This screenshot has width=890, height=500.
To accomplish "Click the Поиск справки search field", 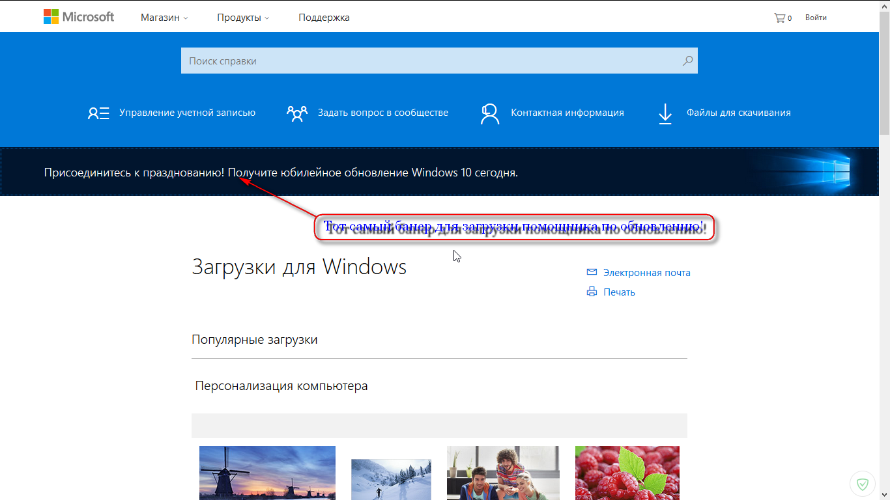I will point(439,61).
